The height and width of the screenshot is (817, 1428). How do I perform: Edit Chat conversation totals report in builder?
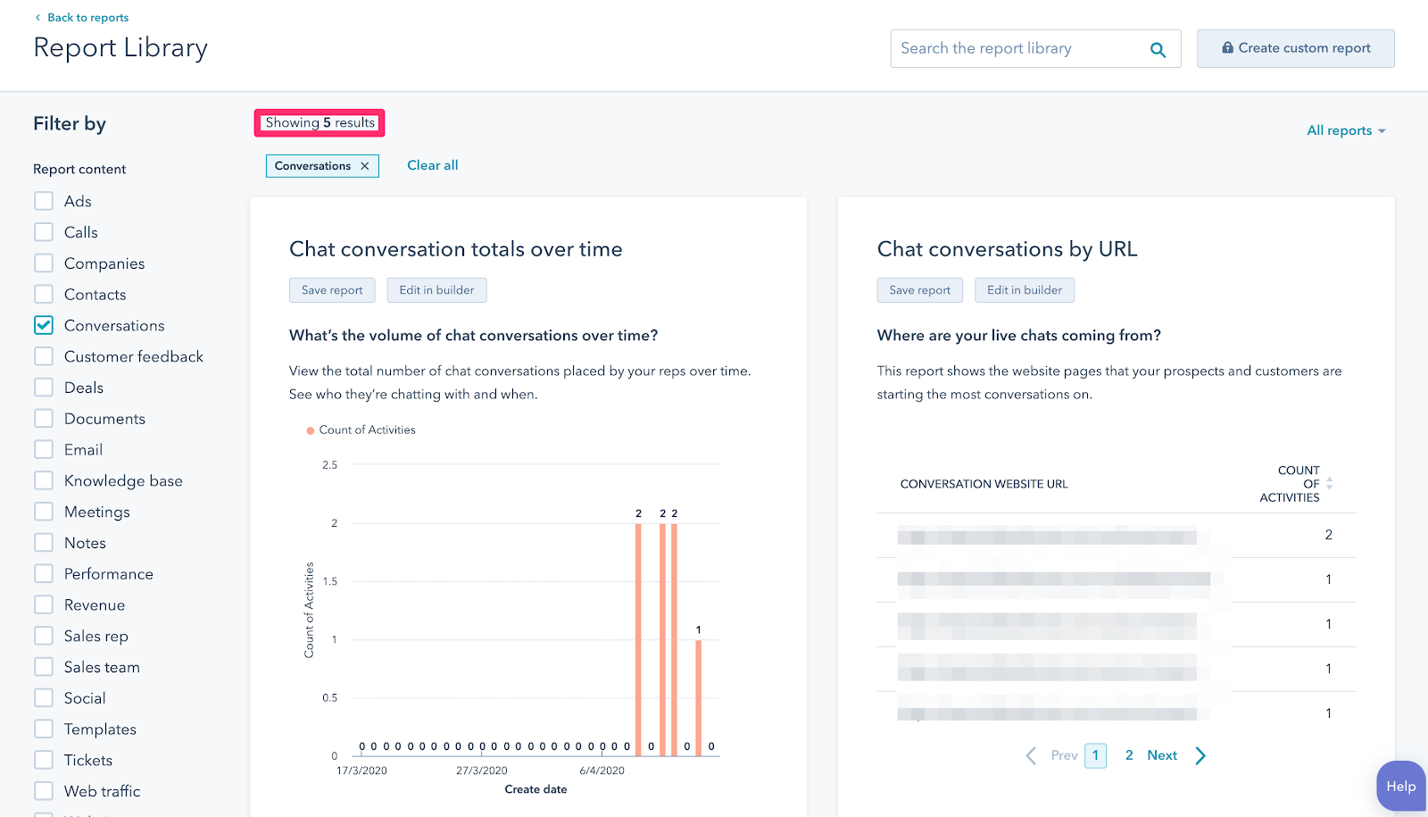[436, 290]
